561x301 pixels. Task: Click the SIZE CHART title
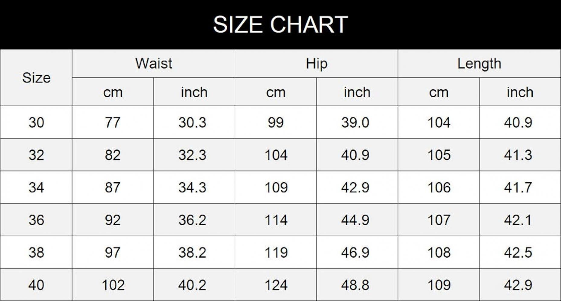(x=280, y=24)
